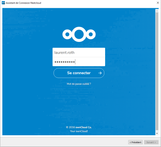Click the Assistant de Connexion Nextcloud title
This screenshot has height=147, width=161.
(x=23, y=3)
